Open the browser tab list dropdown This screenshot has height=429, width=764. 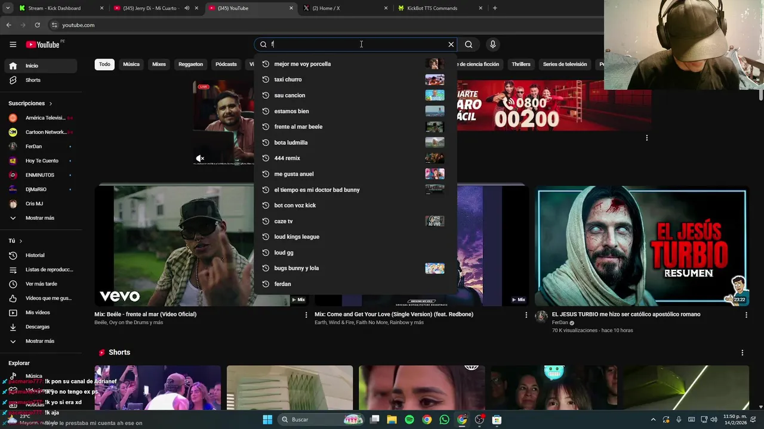point(8,8)
